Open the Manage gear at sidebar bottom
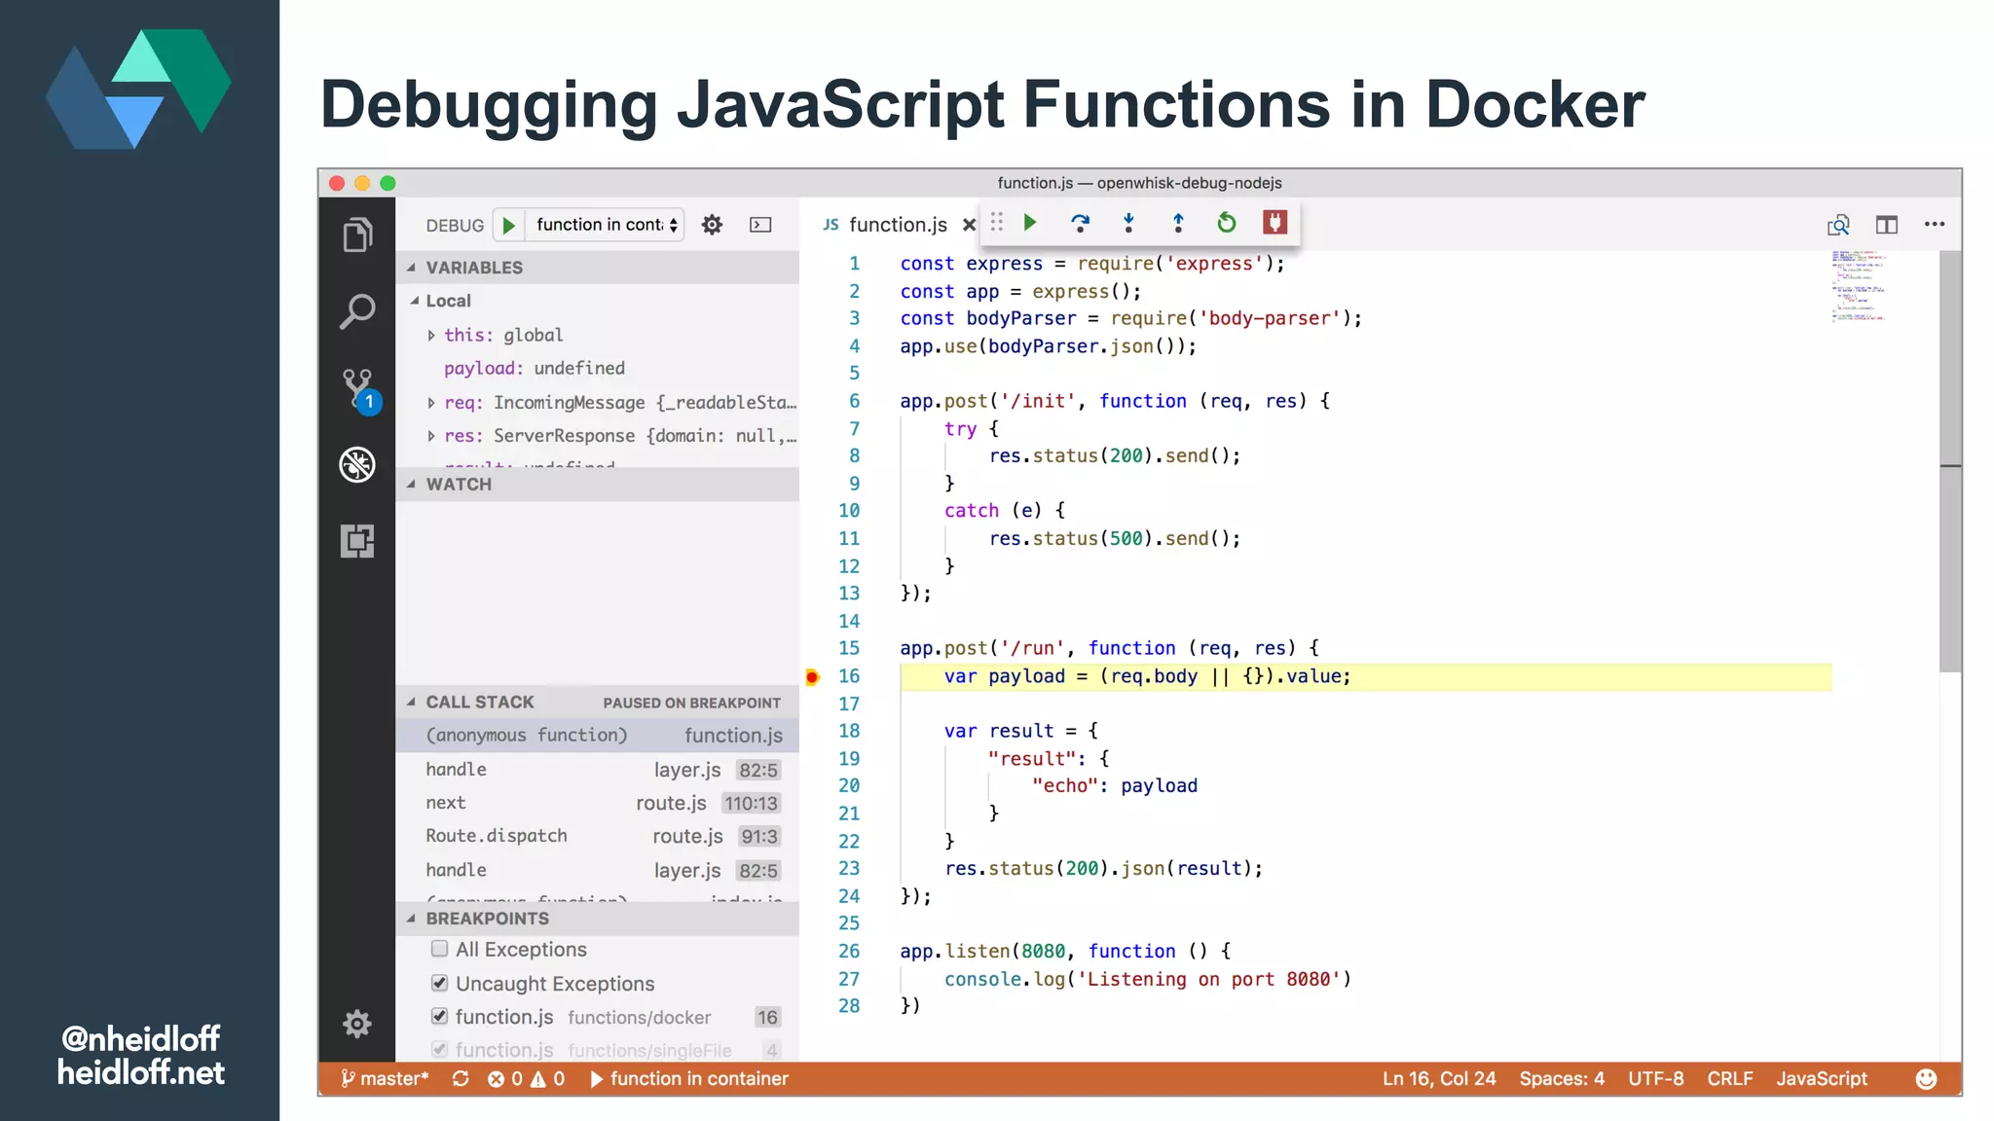The height and width of the screenshot is (1121, 1994). tap(357, 1024)
